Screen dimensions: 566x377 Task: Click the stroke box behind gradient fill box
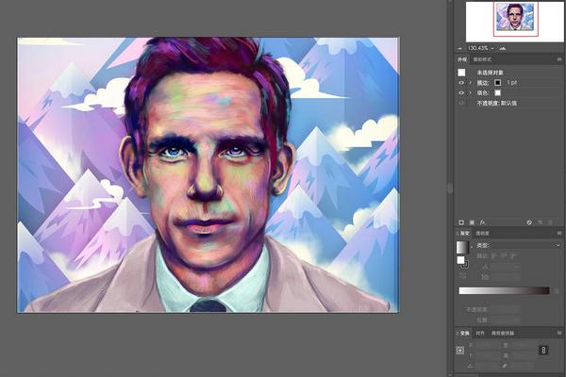pos(465,265)
